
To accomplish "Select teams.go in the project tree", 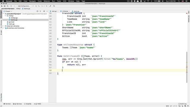I will pyautogui.click(x=14, y=20).
